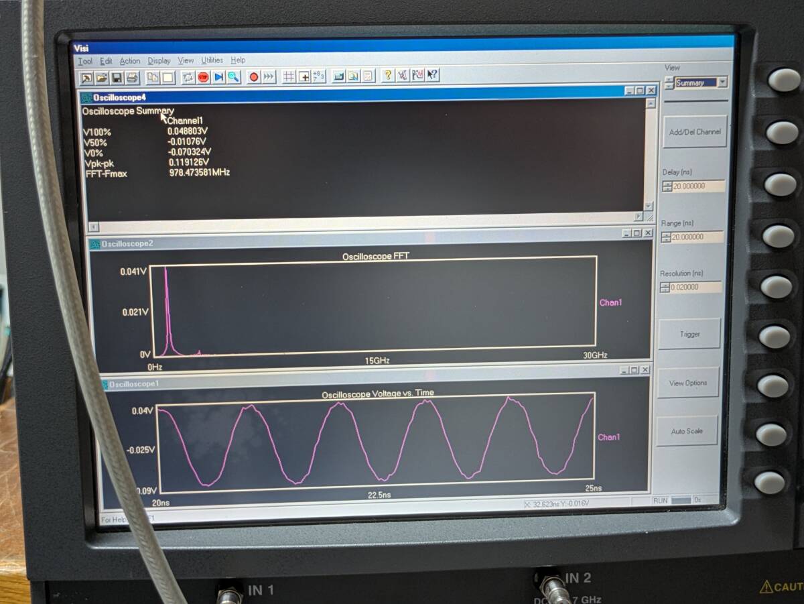Click the Trigger button
The height and width of the screenshot is (604, 804).
point(689,334)
